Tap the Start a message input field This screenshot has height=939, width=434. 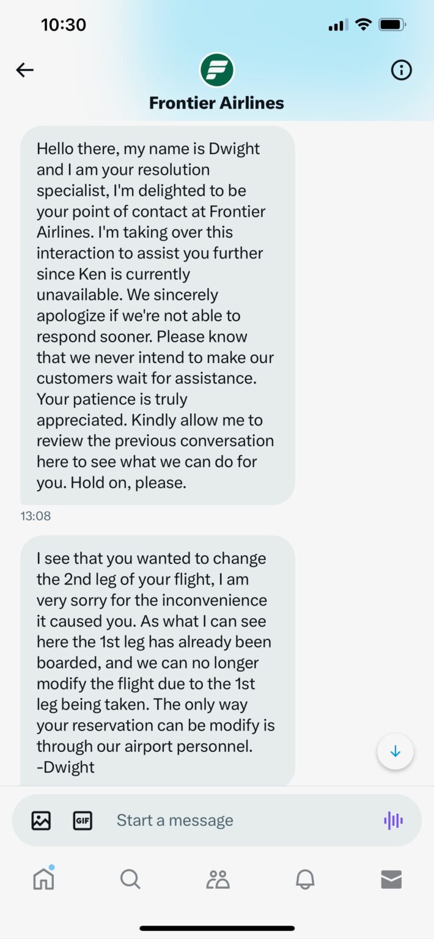[x=175, y=820]
